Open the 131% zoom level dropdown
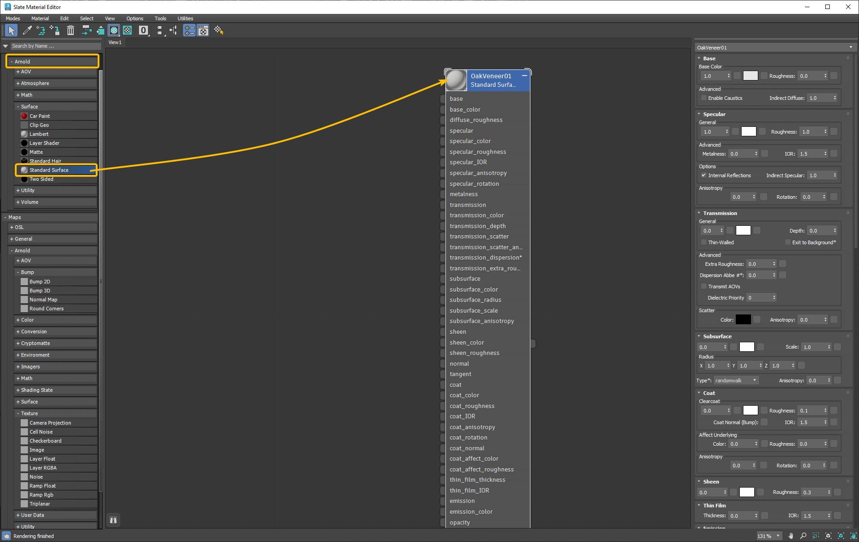This screenshot has width=859, height=542. 778,536
